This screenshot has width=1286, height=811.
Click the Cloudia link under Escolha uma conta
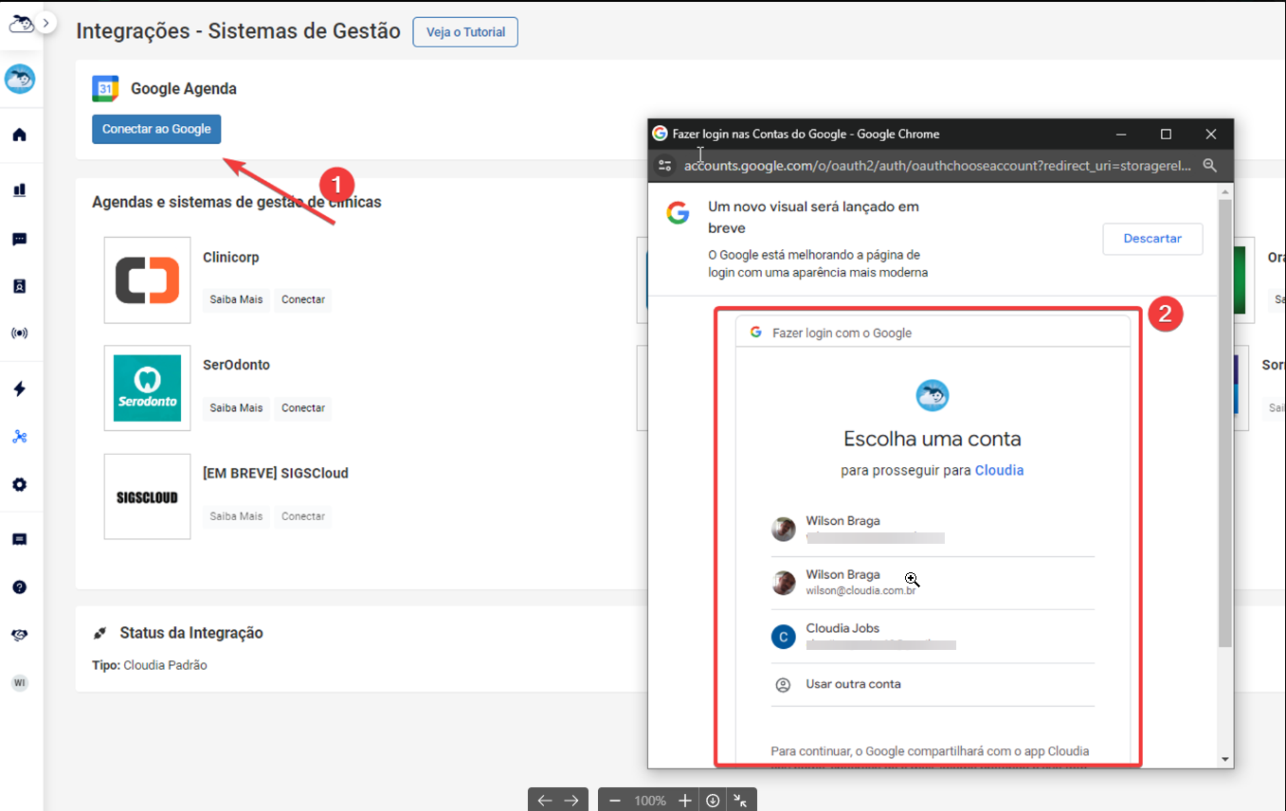(x=999, y=470)
